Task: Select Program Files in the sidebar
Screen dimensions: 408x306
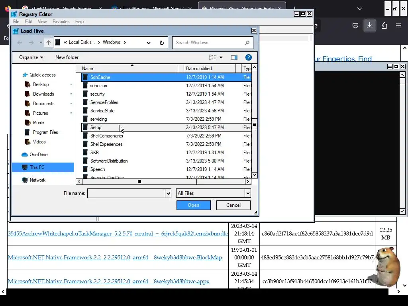Action: (x=45, y=132)
